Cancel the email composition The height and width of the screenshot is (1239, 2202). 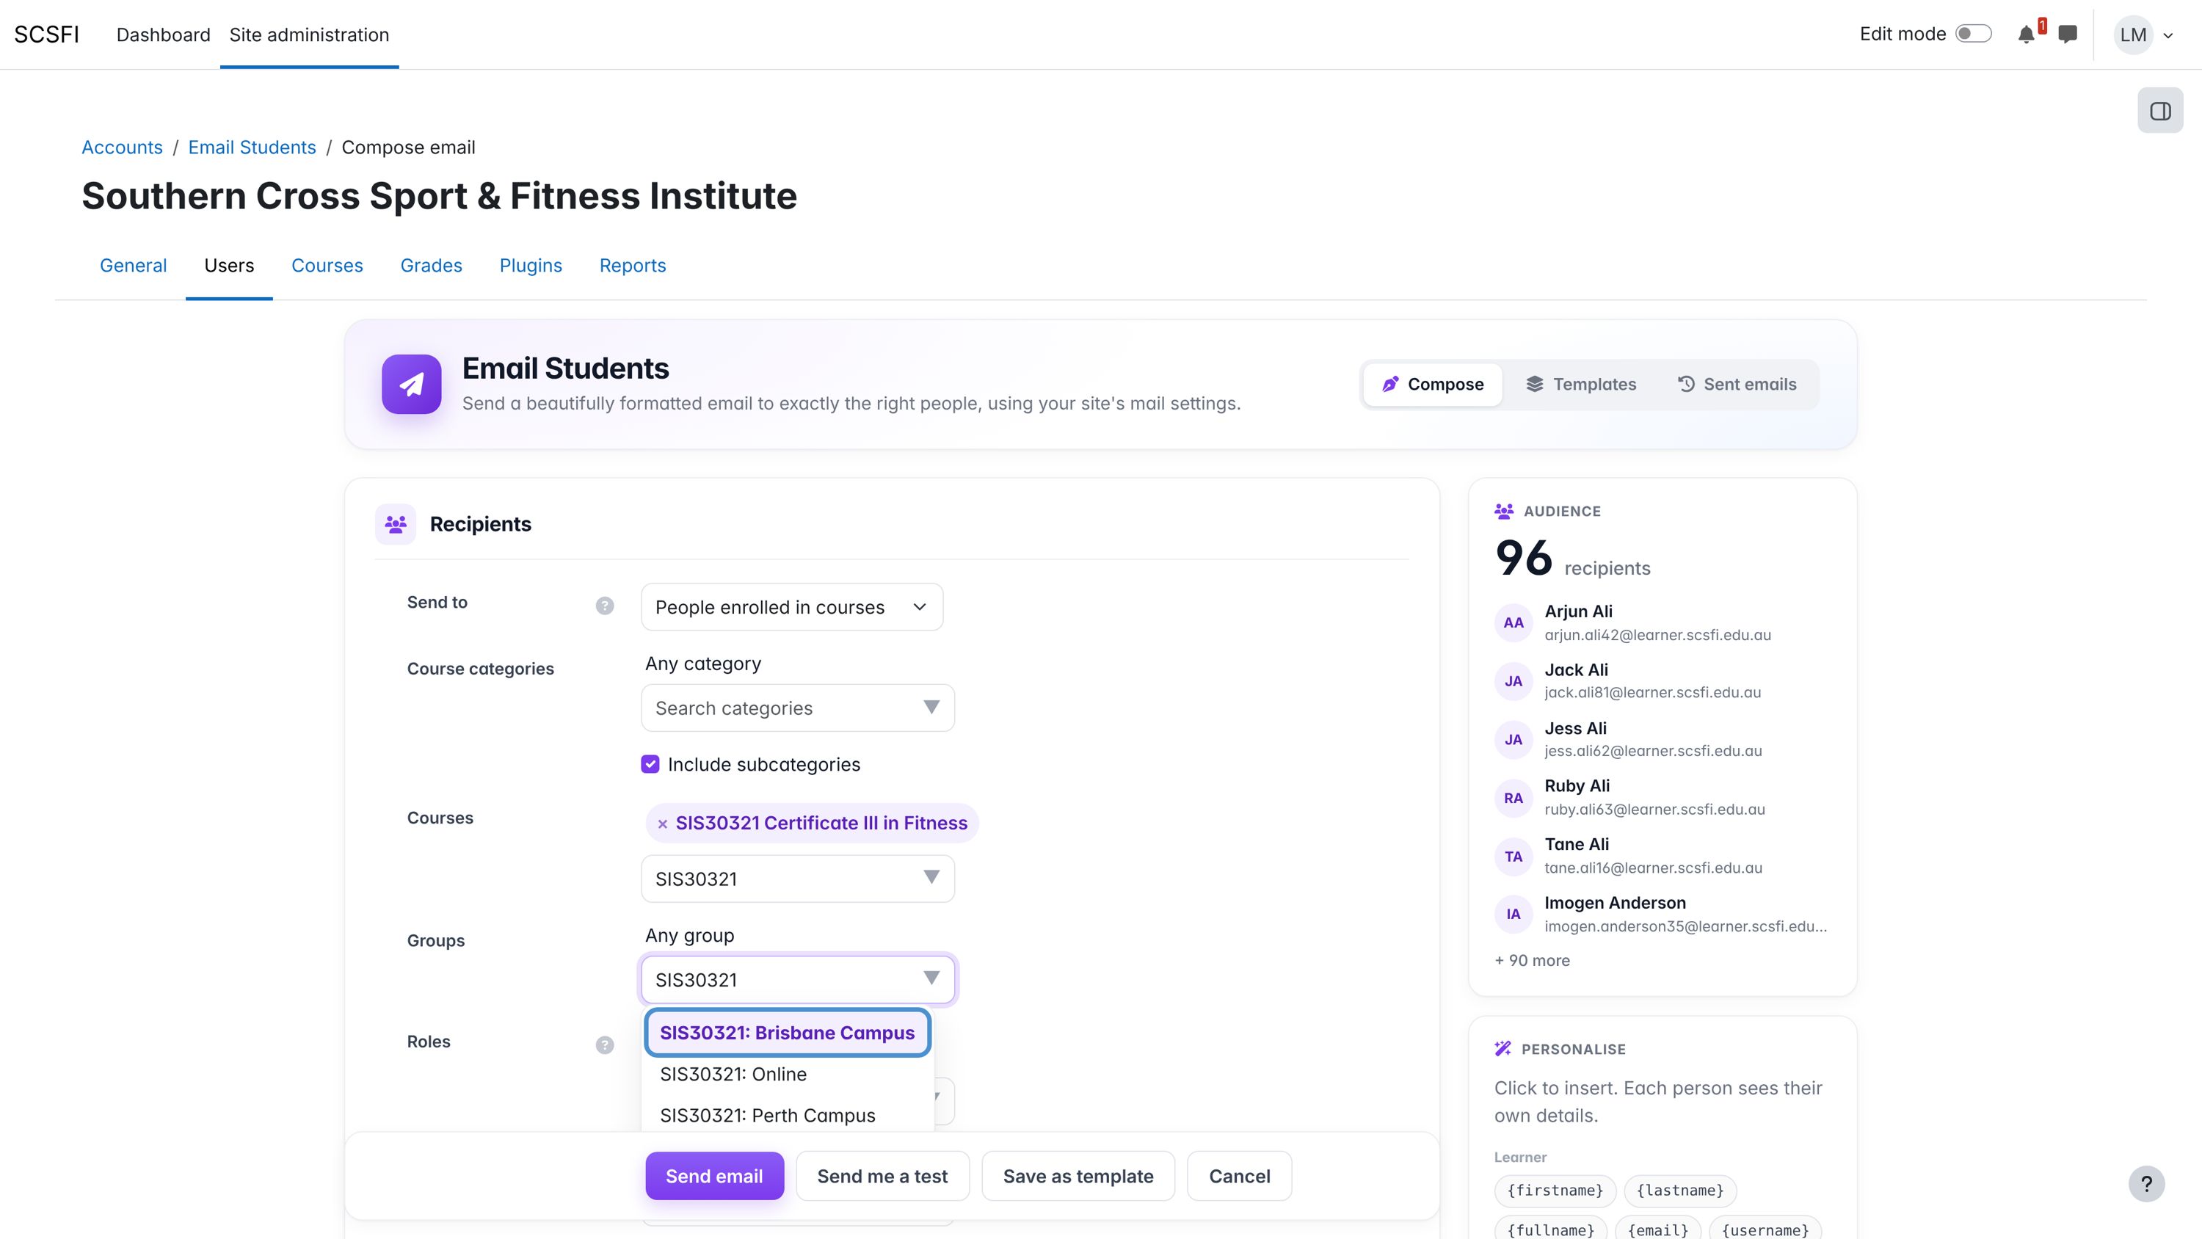[x=1239, y=1176]
